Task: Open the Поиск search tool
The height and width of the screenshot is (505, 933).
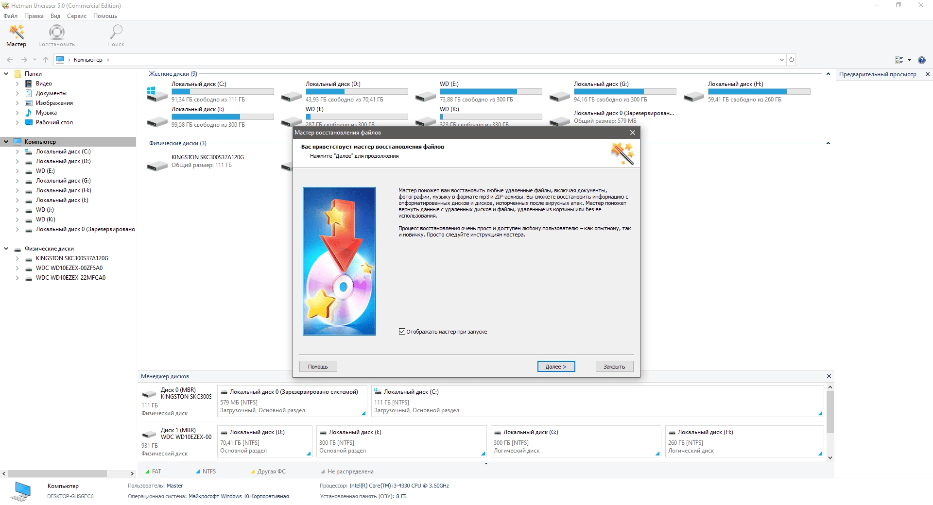Action: 116,36
